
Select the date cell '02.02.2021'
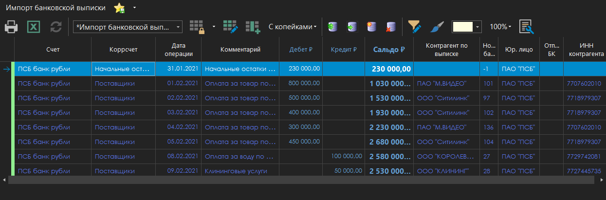coord(178,98)
